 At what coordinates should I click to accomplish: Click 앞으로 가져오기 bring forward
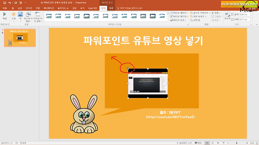click(x=199, y=13)
